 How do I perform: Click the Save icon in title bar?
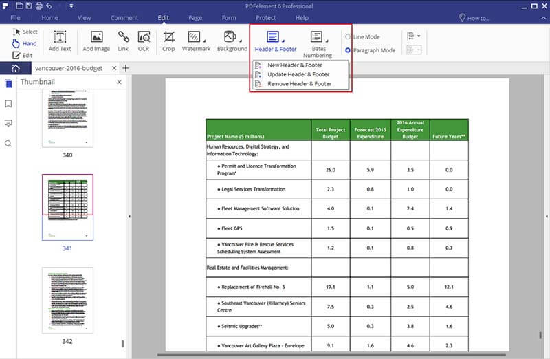pyautogui.click(x=29, y=6)
